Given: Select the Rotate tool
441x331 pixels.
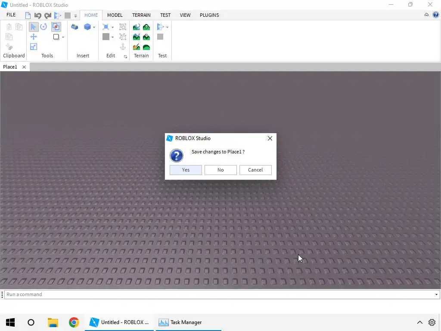Looking at the screenshot, I should click(x=43, y=27).
